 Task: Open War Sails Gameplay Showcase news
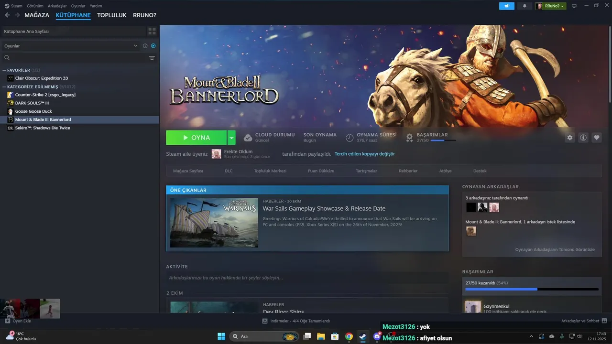(x=324, y=209)
